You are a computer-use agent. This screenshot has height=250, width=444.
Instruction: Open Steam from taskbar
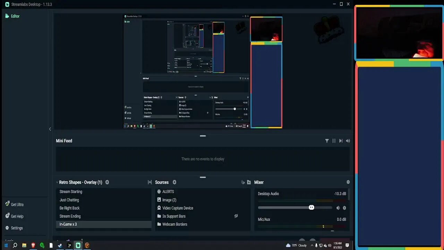click(x=60, y=245)
